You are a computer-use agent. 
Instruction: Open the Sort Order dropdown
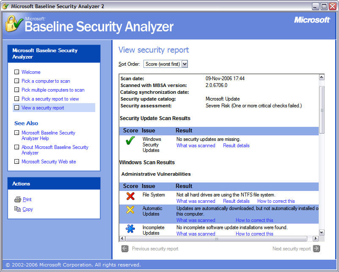(184, 64)
